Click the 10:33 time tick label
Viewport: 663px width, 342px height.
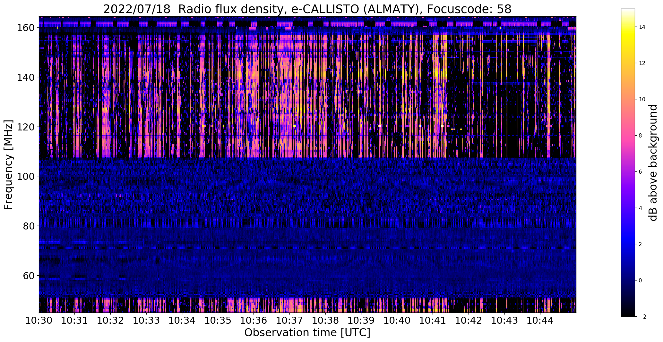point(146,320)
